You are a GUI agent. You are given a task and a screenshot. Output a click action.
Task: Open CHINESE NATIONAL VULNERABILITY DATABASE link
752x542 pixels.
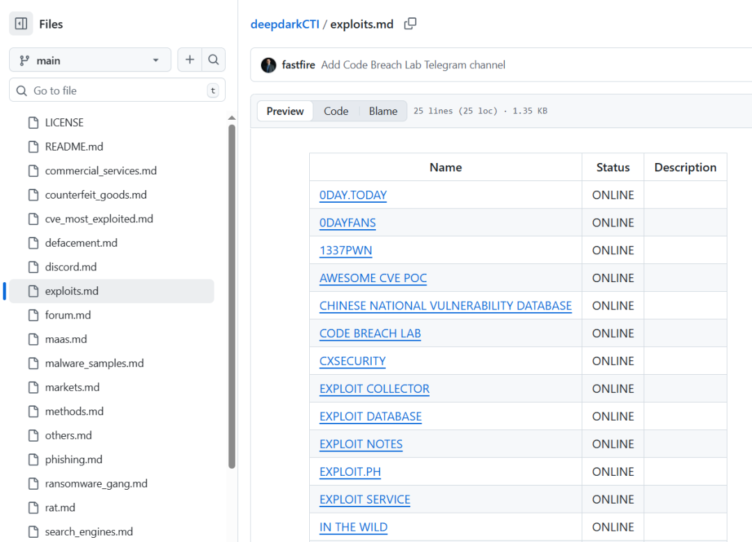tap(446, 306)
